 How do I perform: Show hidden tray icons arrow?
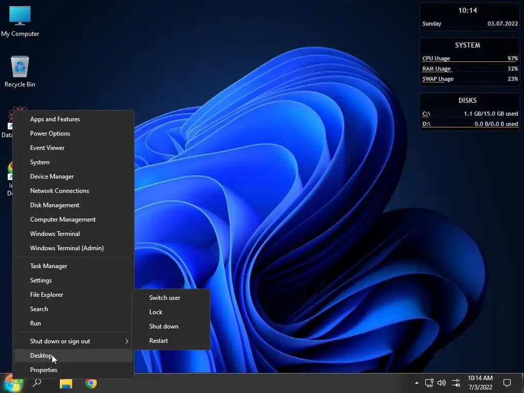(417, 383)
